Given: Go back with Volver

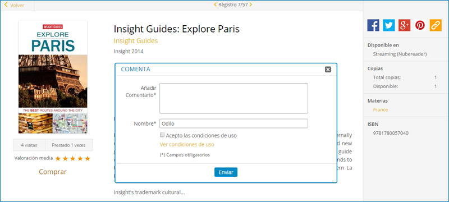Looking at the screenshot, I should (x=15, y=5).
